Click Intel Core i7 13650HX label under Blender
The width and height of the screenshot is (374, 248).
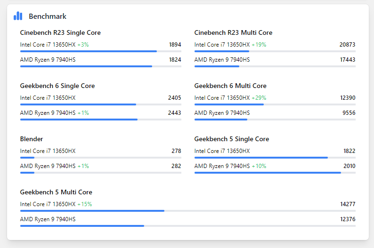[x=48, y=151]
